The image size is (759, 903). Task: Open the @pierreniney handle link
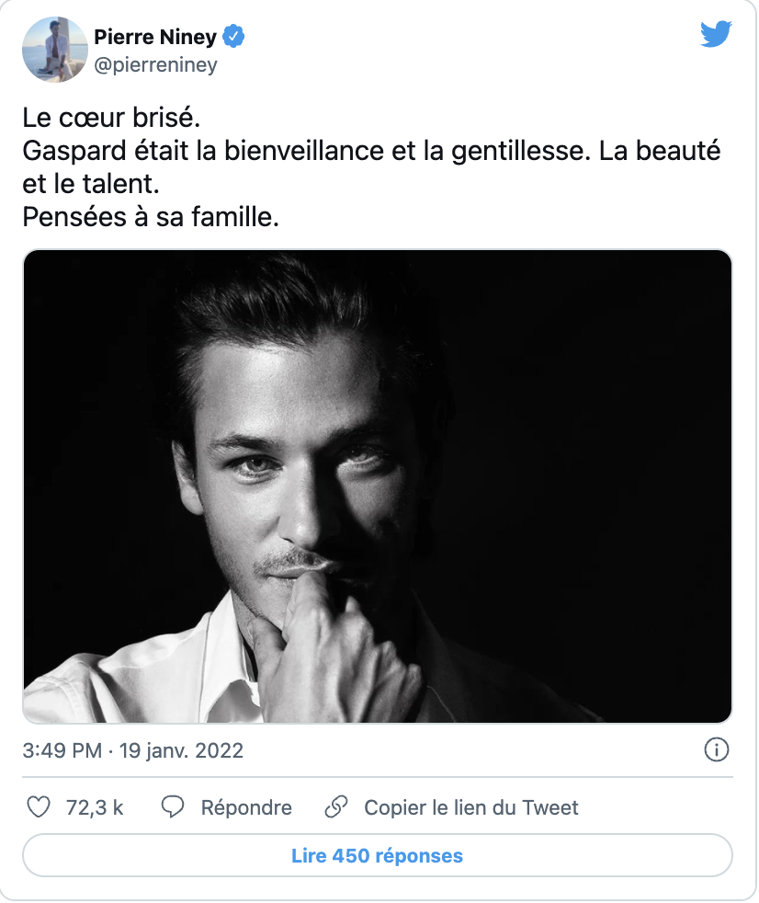tap(156, 65)
